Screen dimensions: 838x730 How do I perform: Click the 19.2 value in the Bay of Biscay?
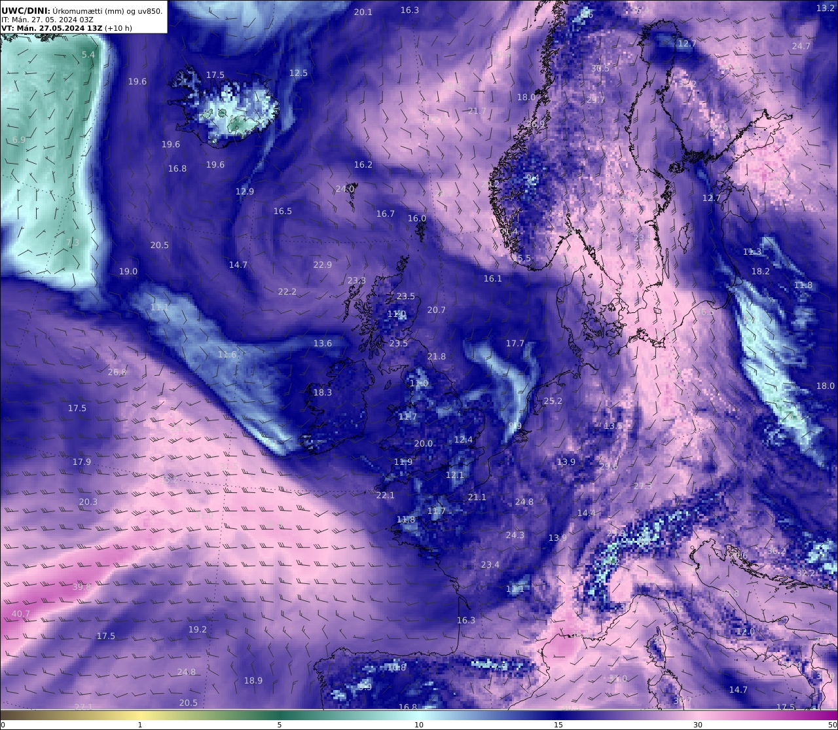point(198,630)
